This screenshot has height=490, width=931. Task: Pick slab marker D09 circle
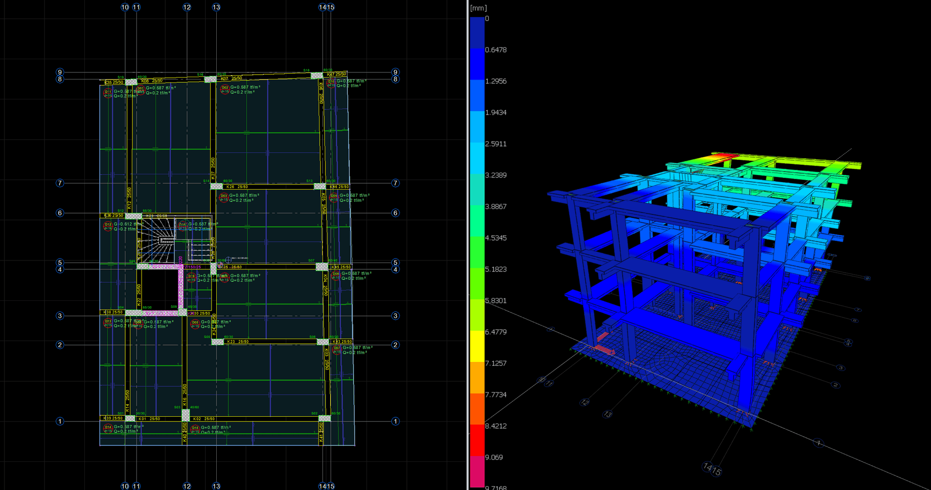[x=334, y=196]
